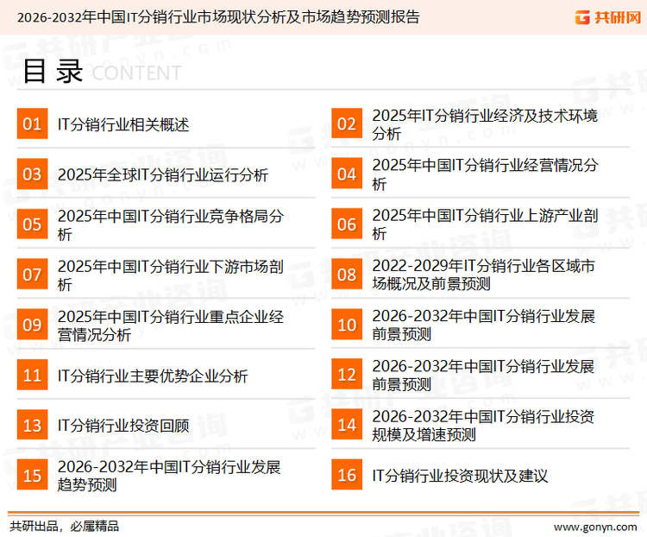This screenshot has width=647, height=537.
Task: Open chapter 2025年中国IT分销行业下游市场剖析
Action: 171,275
